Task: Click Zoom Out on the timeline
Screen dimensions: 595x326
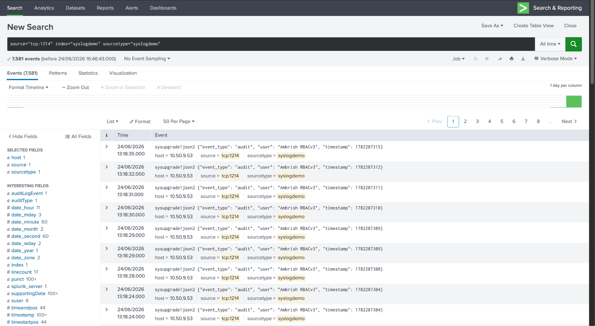Action: coord(75,87)
